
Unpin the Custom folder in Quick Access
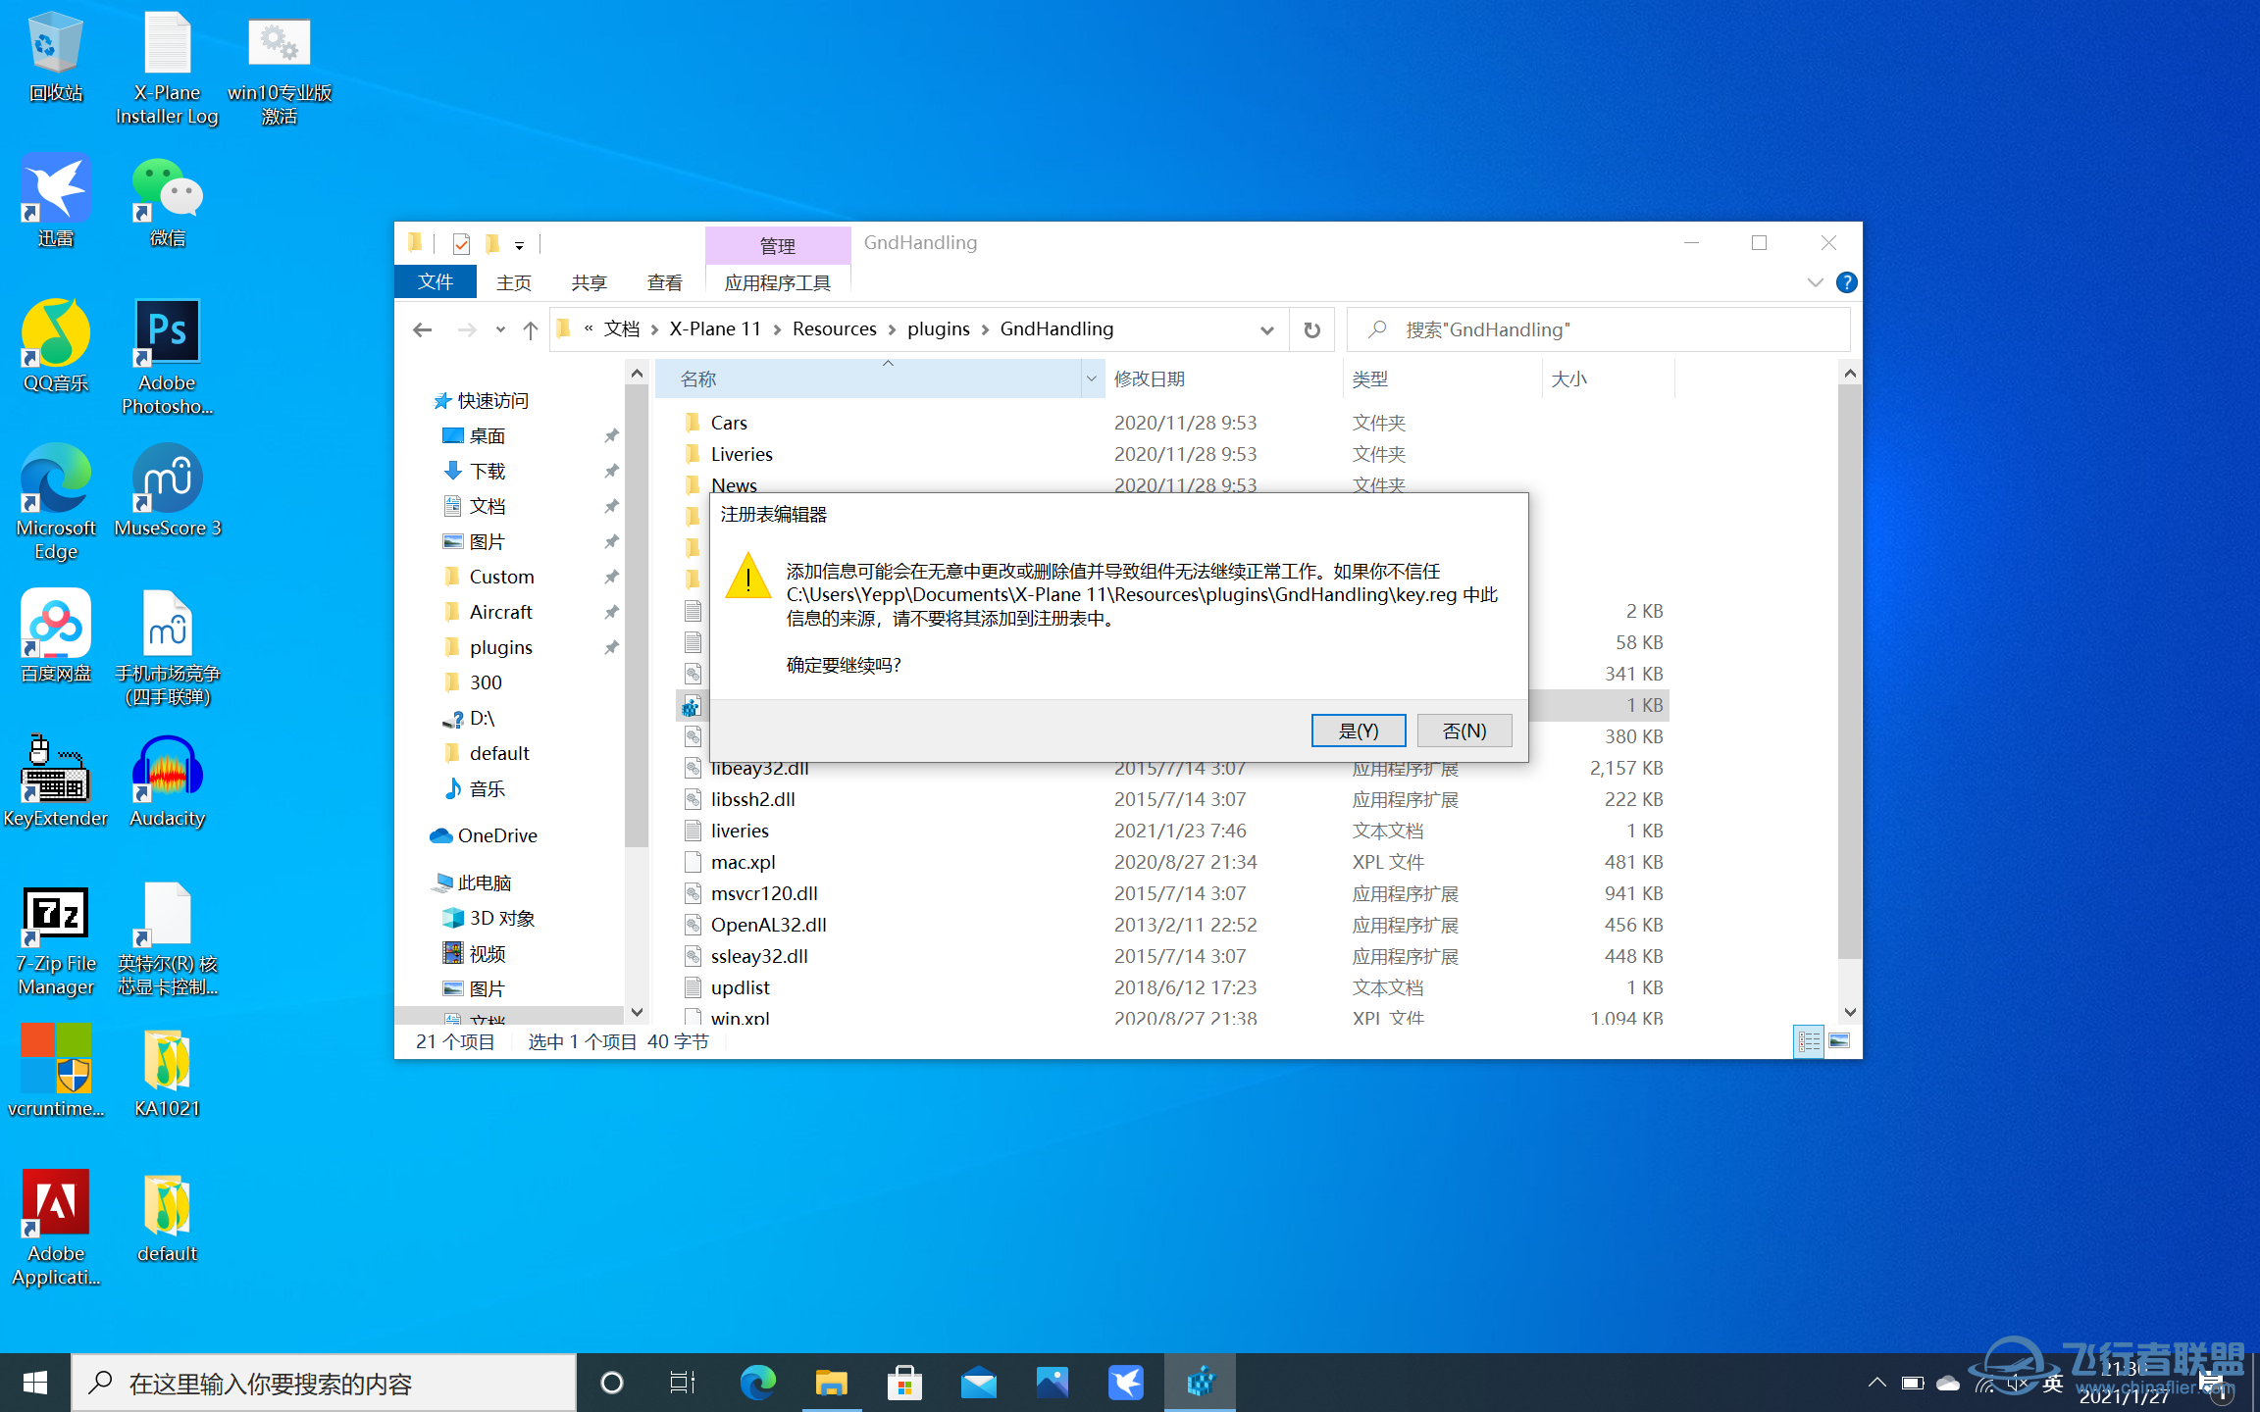pyautogui.click(x=611, y=577)
